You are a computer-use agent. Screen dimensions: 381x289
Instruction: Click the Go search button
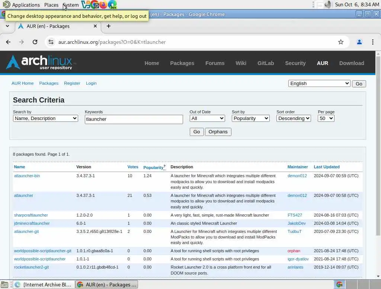click(196, 132)
